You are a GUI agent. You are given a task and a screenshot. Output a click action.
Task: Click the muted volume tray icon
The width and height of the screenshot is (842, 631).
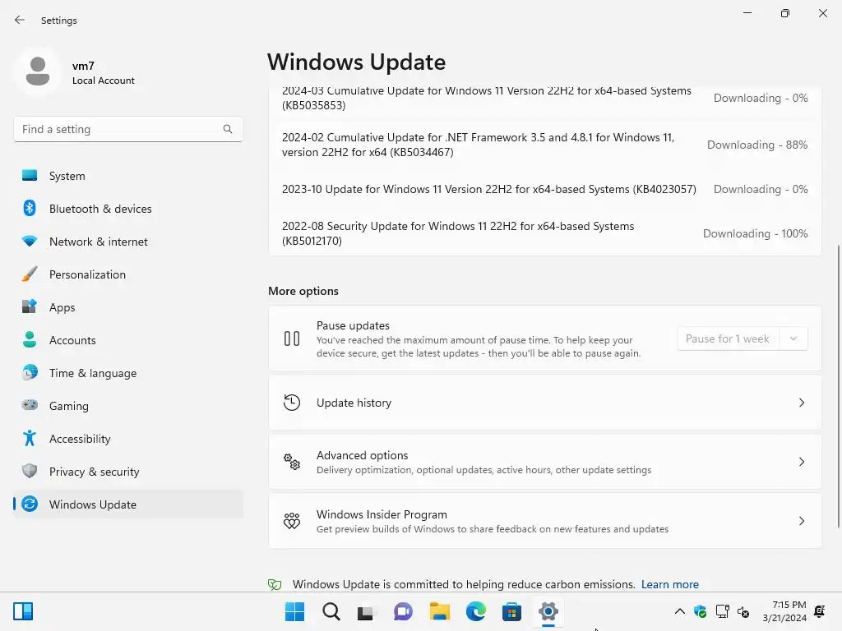point(743,611)
